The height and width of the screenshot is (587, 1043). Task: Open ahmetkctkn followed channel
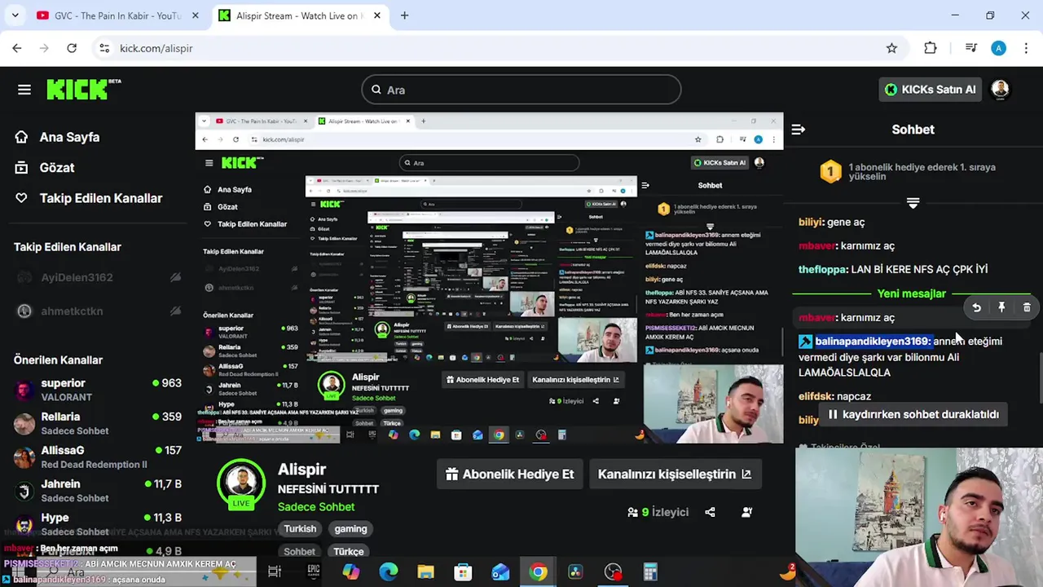click(x=72, y=311)
